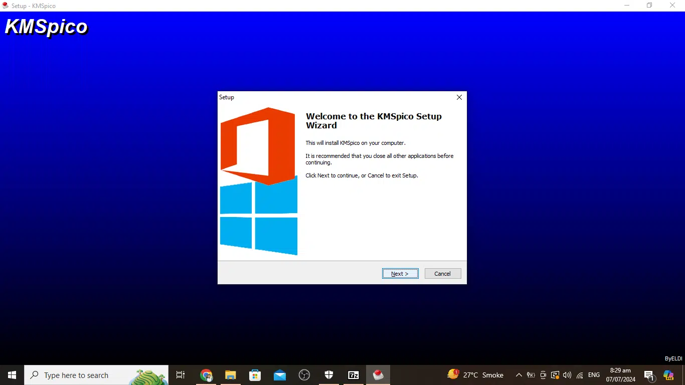Open the Windows Start menu

point(12,375)
